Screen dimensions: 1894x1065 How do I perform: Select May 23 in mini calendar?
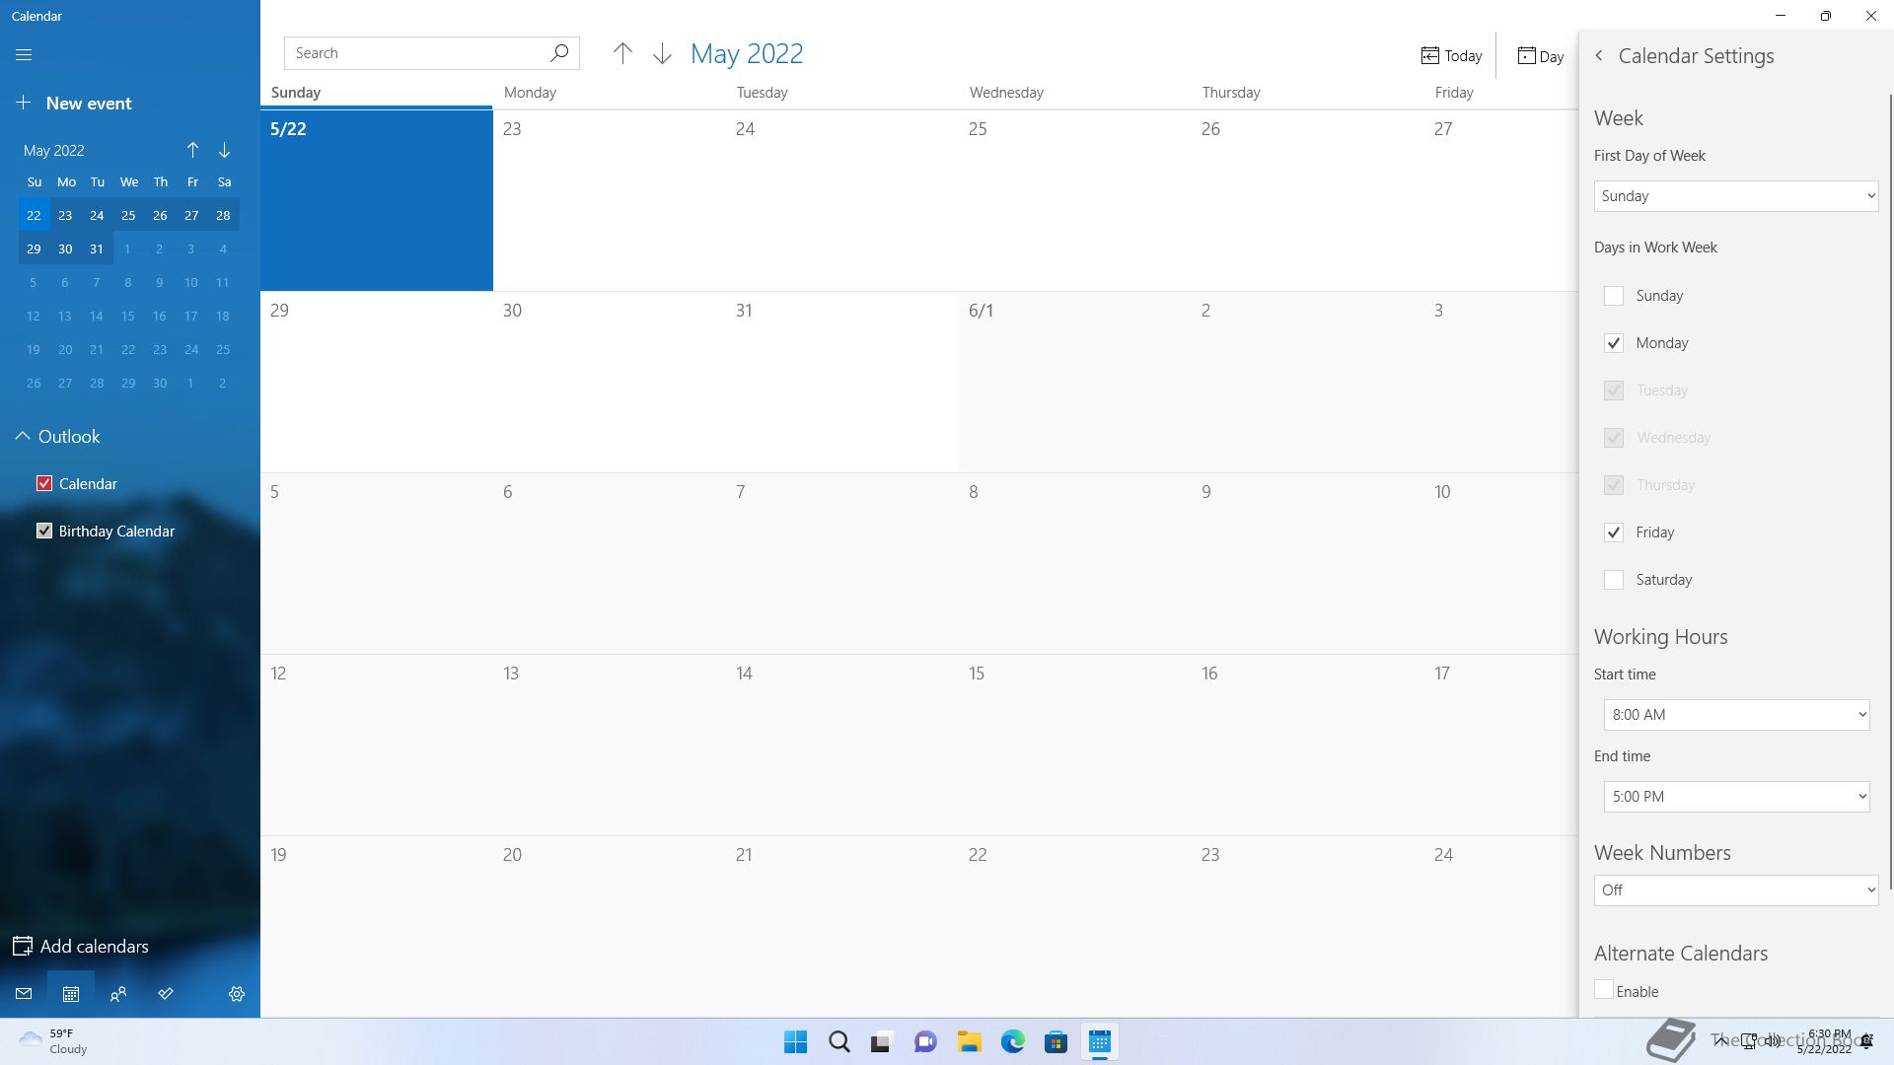point(65,215)
